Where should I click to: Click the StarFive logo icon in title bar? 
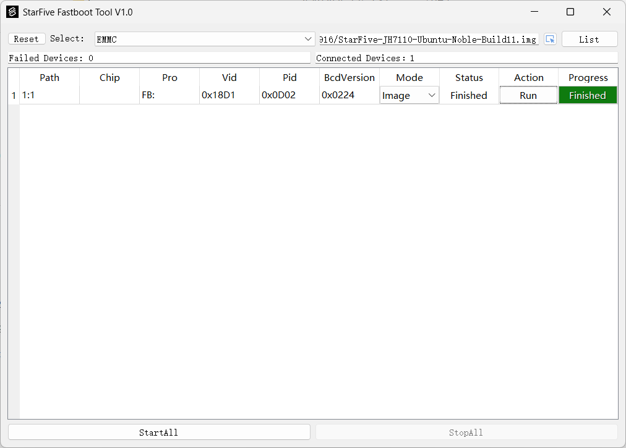(12, 12)
